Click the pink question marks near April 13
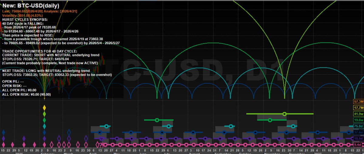364x154 pixels. coord(101,145)
